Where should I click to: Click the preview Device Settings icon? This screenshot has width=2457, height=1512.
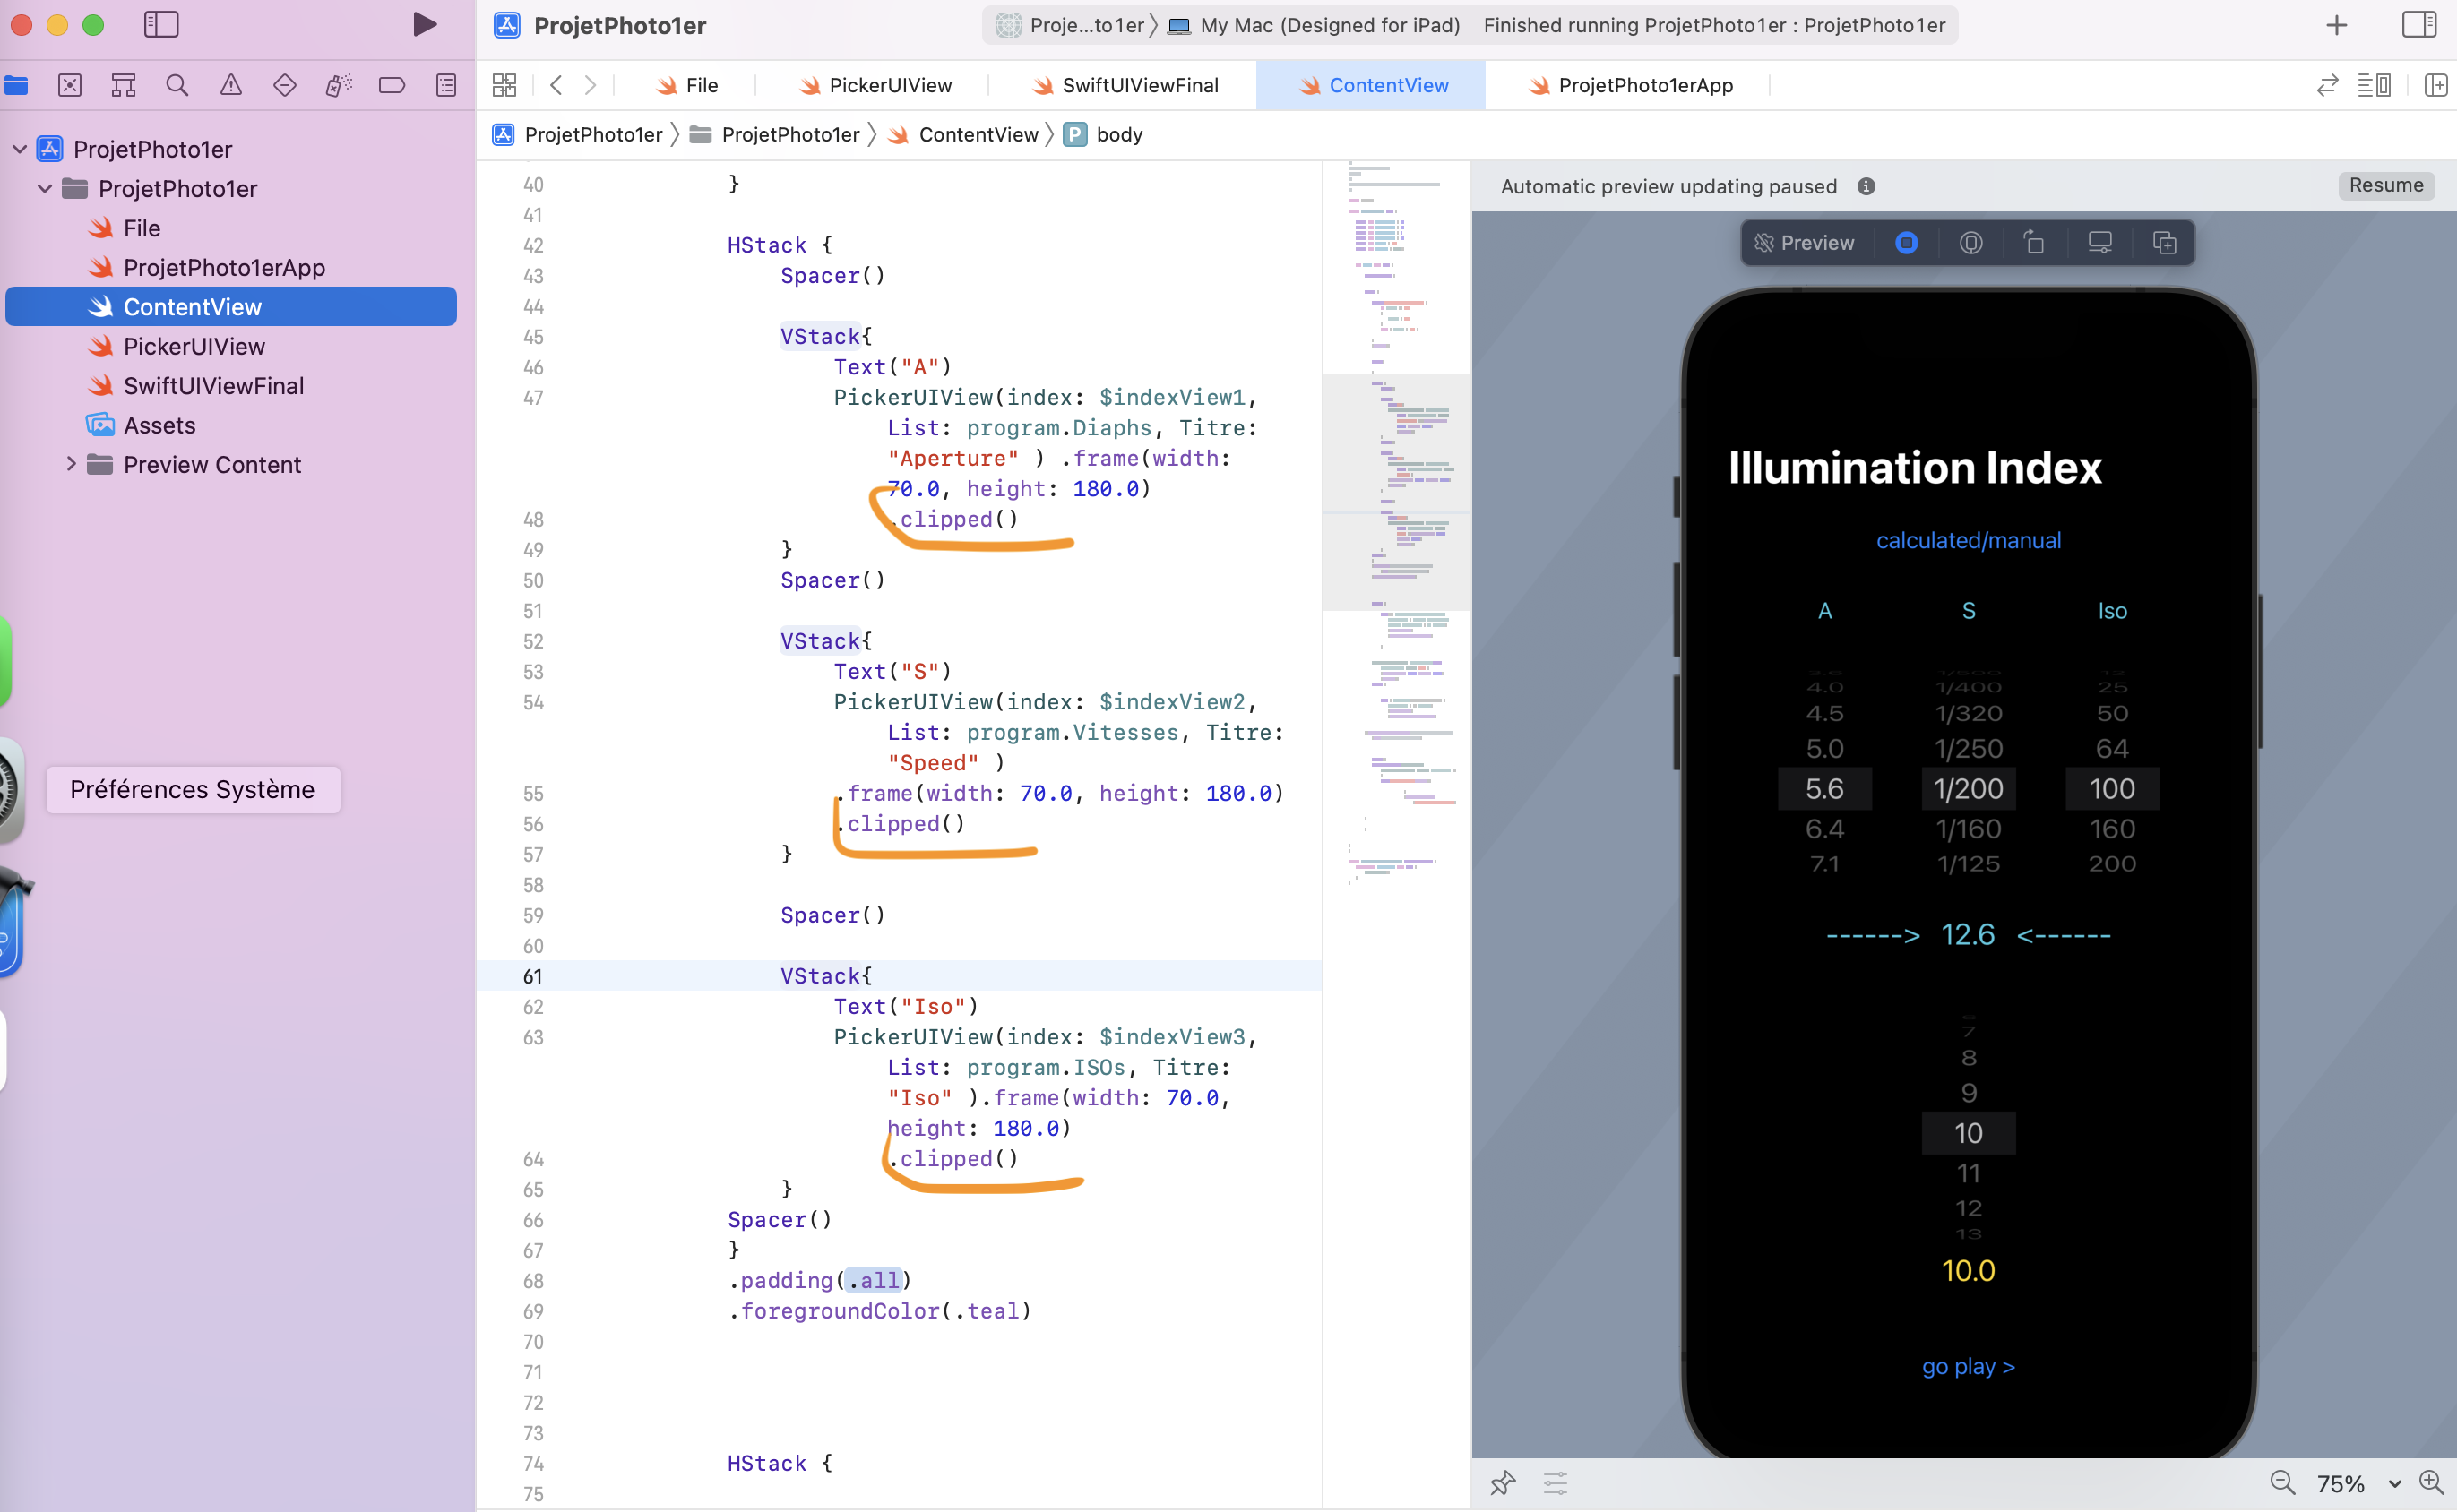pos(2099,243)
